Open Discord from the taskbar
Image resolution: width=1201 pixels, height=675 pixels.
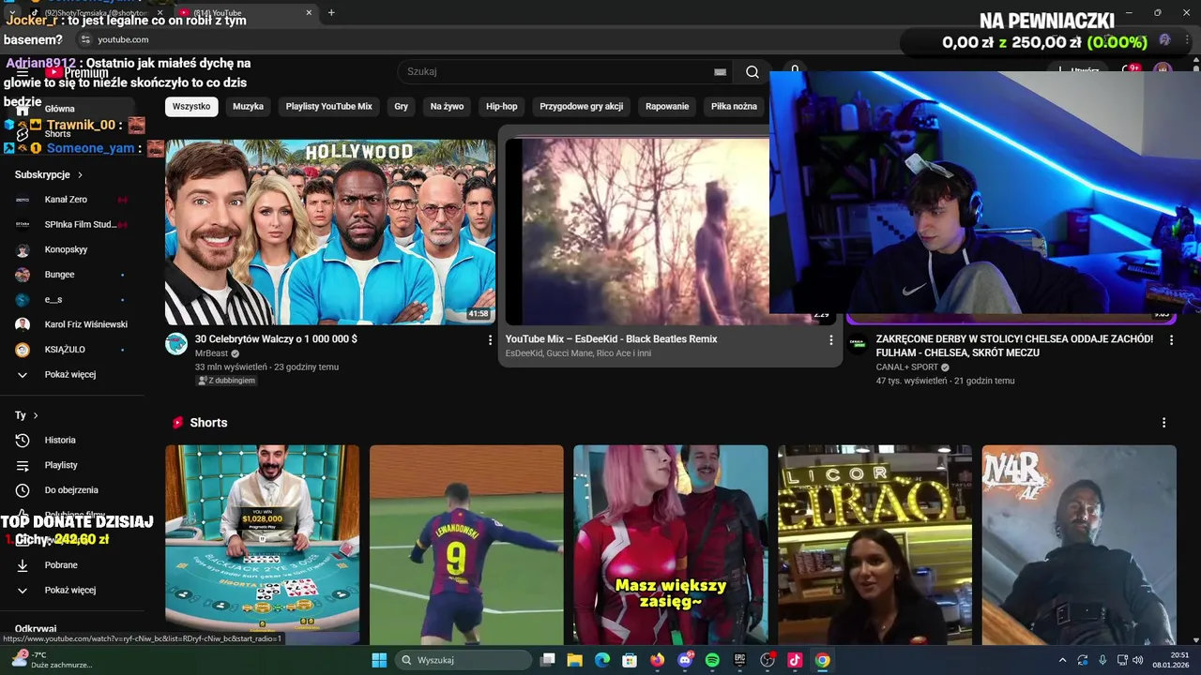(685, 660)
